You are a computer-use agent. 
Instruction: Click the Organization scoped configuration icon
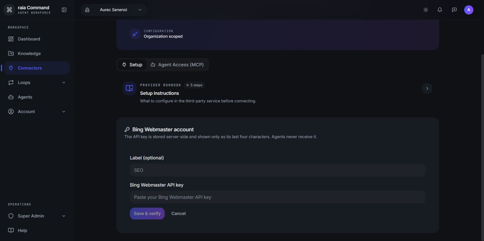pyautogui.click(x=135, y=34)
